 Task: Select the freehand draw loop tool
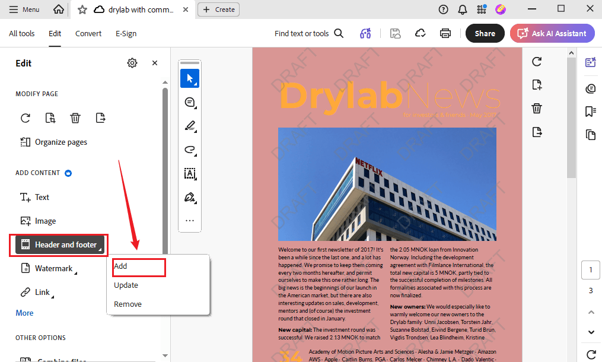(x=190, y=150)
